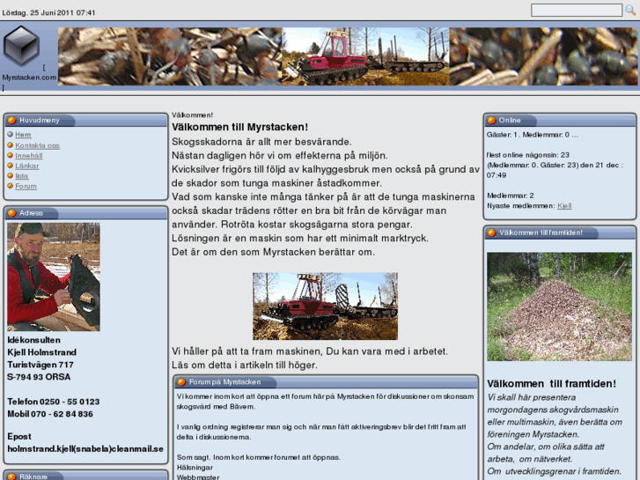This screenshot has height=480, width=640.
Task: Click the orange bullet beside Innehåll
Action: [11, 155]
